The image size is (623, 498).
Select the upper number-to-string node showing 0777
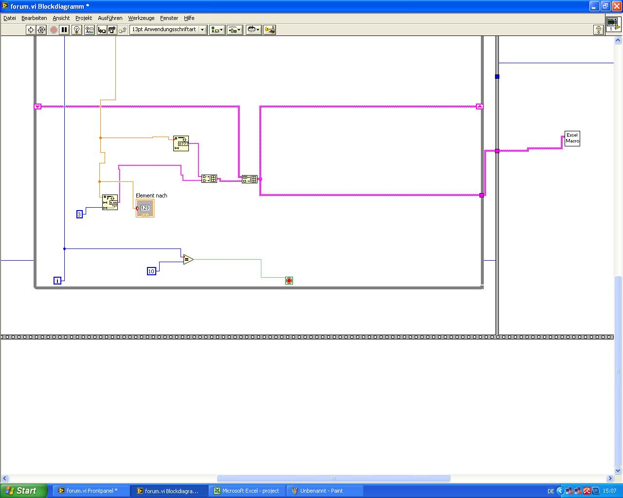click(x=181, y=143)
